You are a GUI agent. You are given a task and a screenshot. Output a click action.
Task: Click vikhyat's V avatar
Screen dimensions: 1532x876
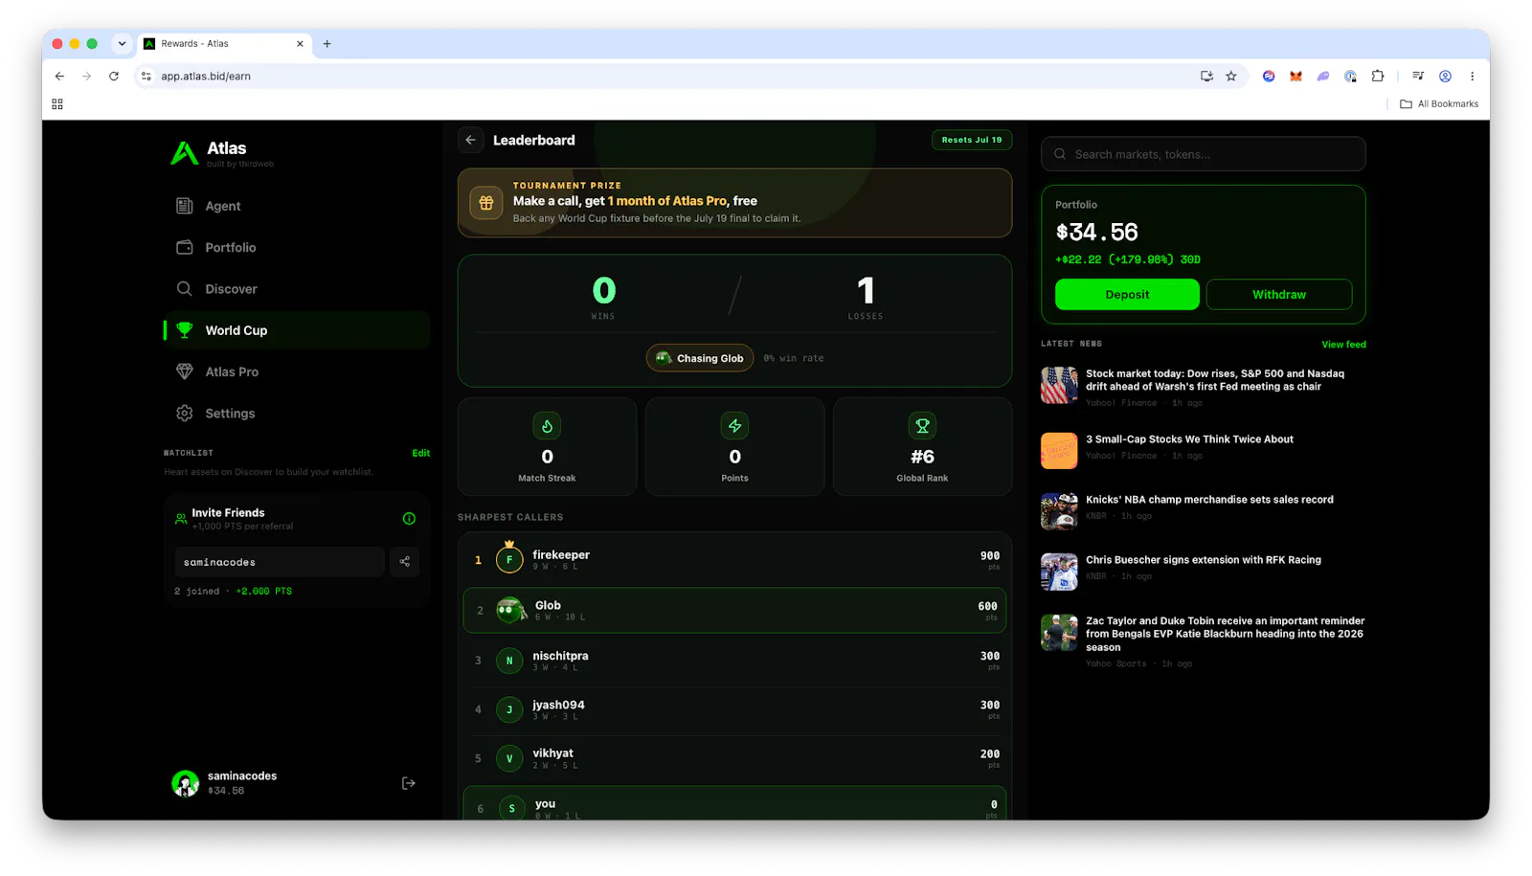pos(509,758)
